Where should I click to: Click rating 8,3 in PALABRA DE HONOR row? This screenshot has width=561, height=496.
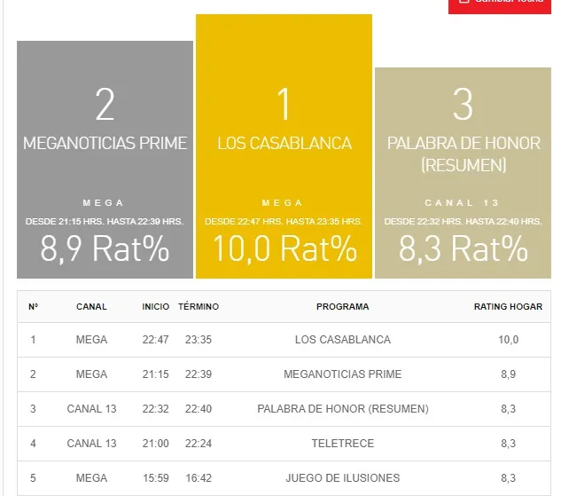point(509,409)
